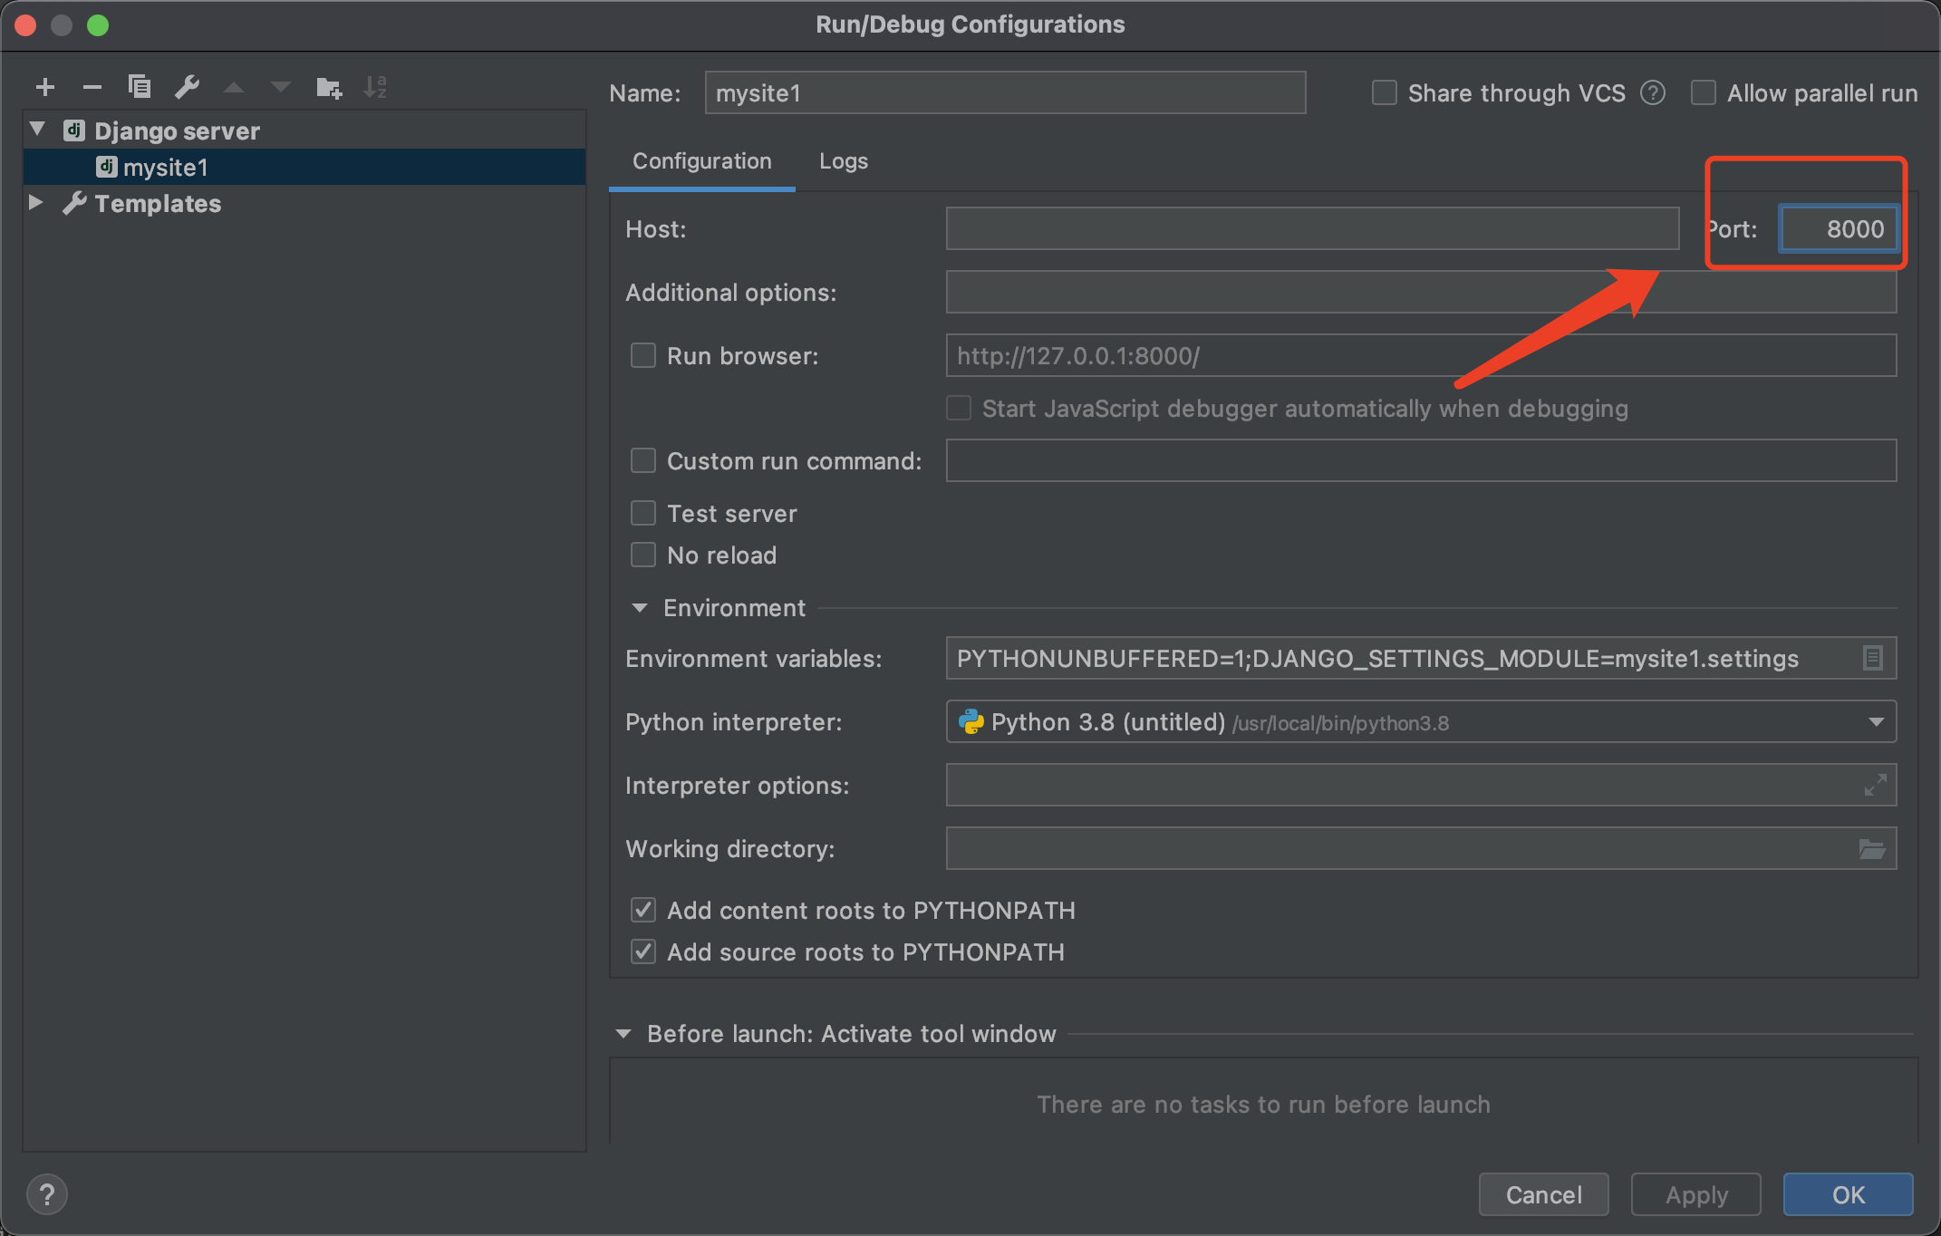Remove the selected configuration with the minus icon
This screenshot has height=1236, width=1941.
pos(92,87)
